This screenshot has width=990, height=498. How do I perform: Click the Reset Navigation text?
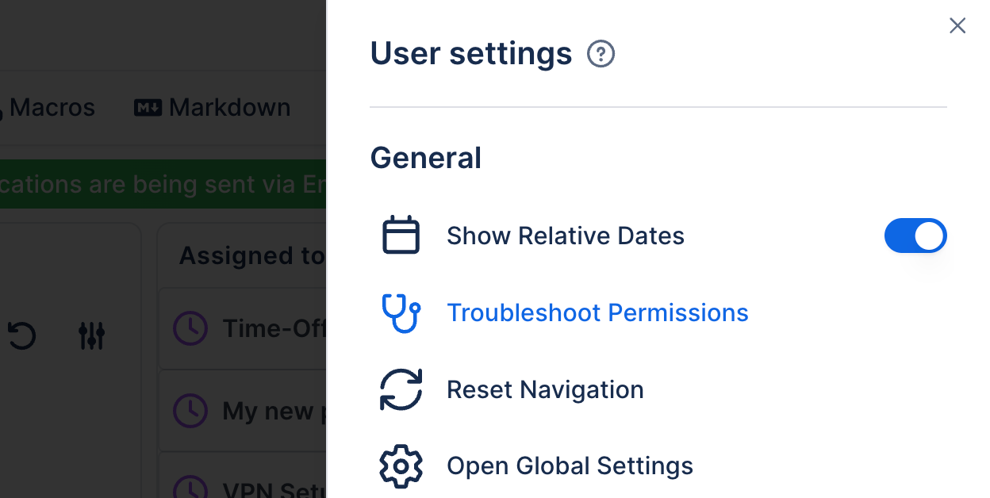[x=545, y=389]
